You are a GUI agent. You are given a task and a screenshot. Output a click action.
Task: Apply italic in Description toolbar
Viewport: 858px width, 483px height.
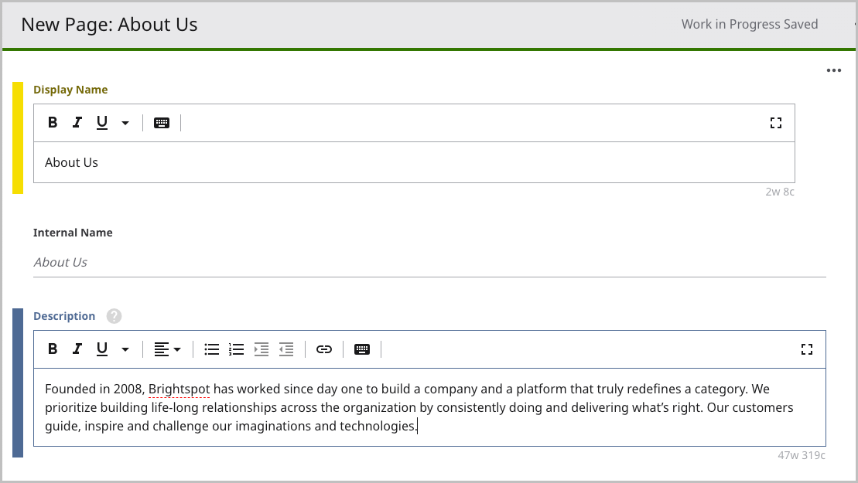[77, 349]
